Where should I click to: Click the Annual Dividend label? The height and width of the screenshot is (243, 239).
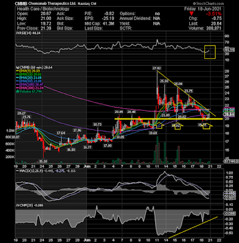(x=136, y=19)
